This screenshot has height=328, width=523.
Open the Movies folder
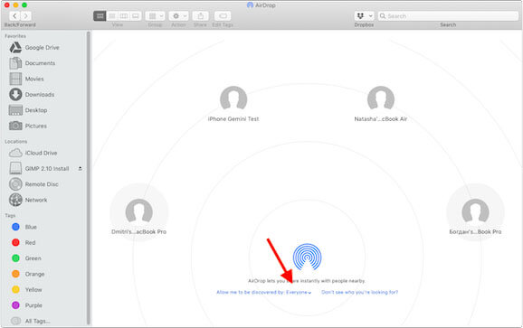pyautogui.click(x=34, y=79)
